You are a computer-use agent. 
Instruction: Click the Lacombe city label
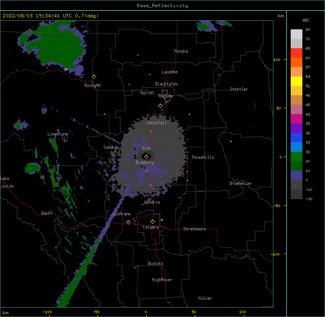point(170,72)
